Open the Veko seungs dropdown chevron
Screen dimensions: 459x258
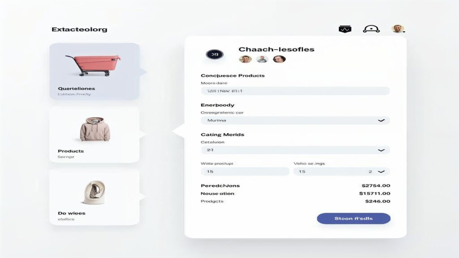point(381,172)
